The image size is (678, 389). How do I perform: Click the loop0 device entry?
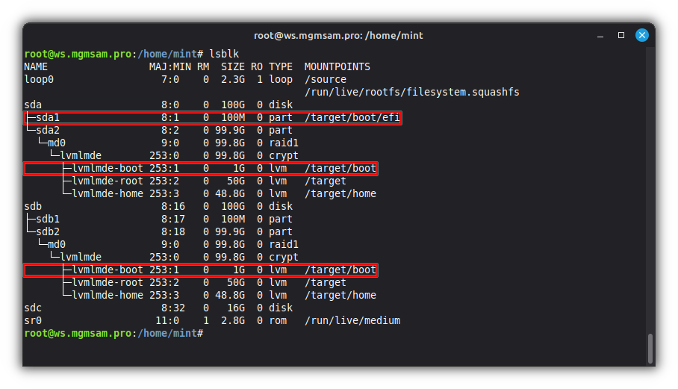tap(39, 79)
